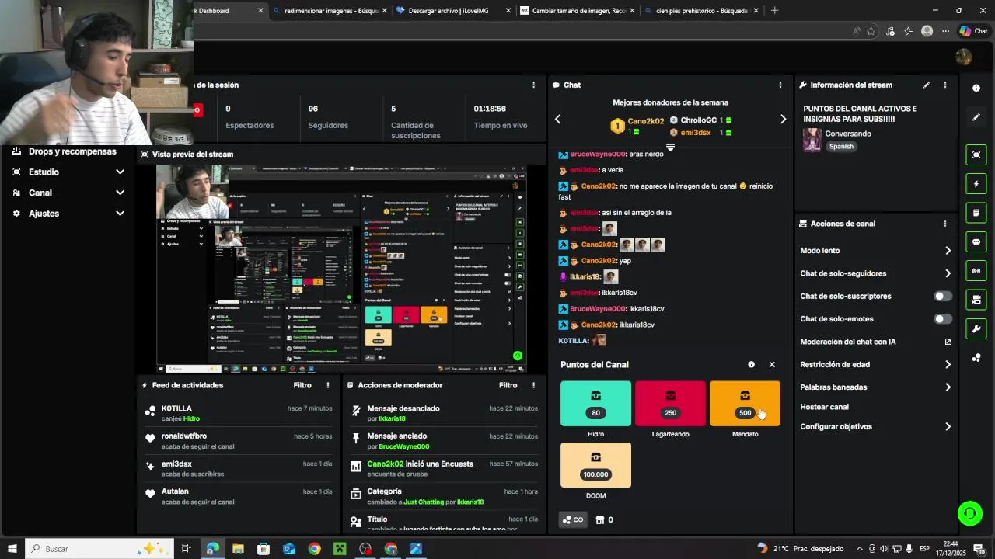This screenshot has height=559, width=995.
Task: Click the channel points icon in right sidebar
Action: point(976,358)
